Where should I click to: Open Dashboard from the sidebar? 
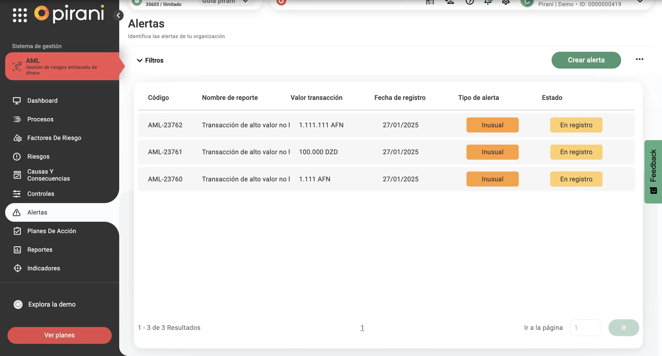tap(42, 101)
